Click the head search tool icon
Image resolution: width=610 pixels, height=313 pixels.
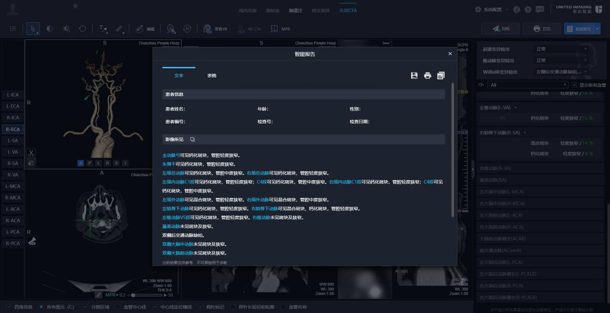click(x=170, y=29)
